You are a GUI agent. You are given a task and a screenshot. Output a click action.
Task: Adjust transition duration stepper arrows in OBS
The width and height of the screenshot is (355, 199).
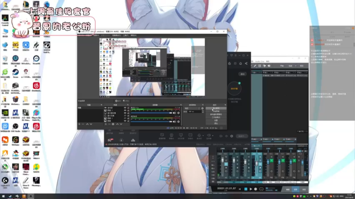click(203, 111)
